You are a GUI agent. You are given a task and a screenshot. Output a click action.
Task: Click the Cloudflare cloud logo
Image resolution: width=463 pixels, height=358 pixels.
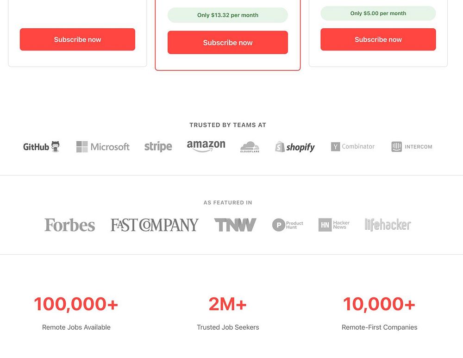coord(250,147)
